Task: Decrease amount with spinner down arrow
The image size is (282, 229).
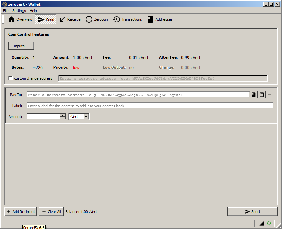Action: pyautogui.click(x=63, y=118)
